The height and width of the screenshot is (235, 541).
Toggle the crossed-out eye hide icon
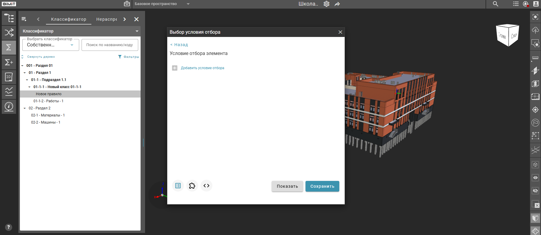click(x=535, y=191)
